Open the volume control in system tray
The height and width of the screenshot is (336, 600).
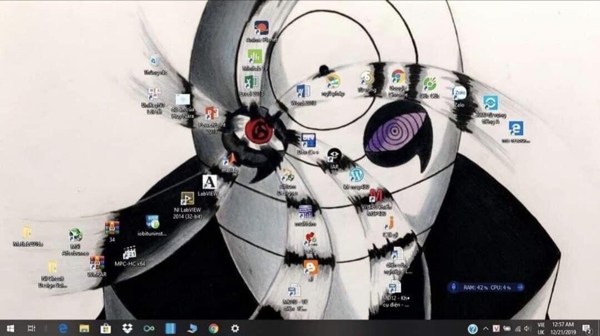527,329
